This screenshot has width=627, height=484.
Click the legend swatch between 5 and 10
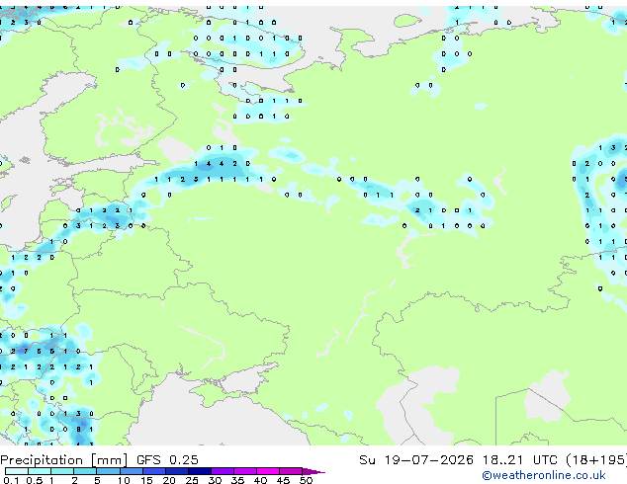[108, 471]
